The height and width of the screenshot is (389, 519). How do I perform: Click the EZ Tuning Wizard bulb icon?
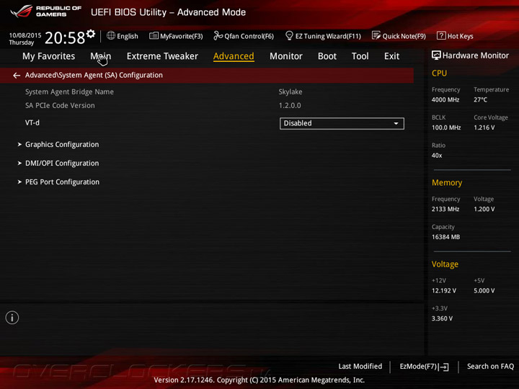(x=289, y=35)
